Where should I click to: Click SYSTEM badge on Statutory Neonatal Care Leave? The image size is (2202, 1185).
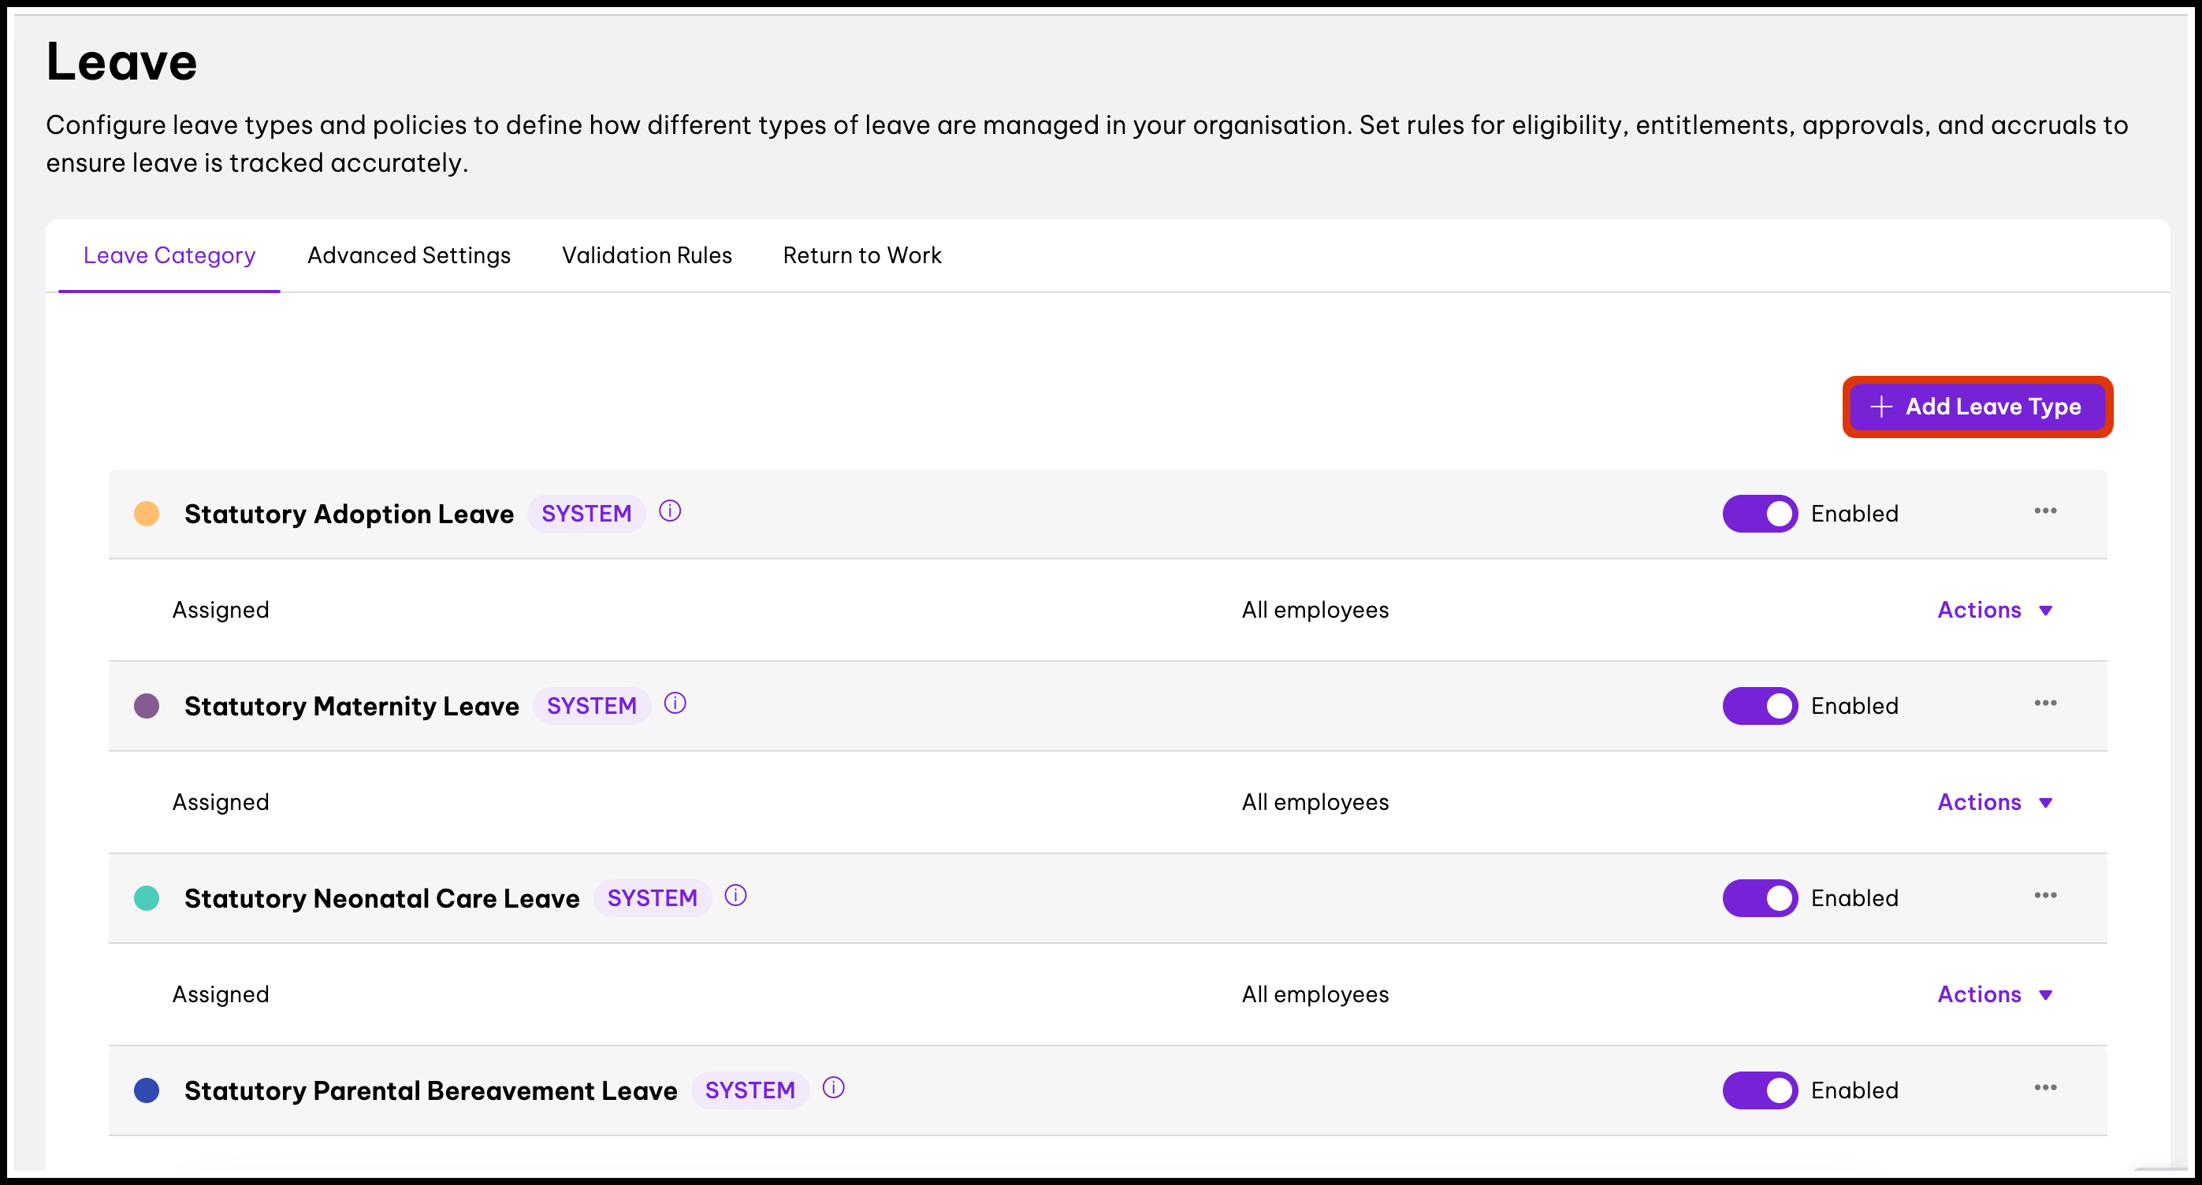(x=653, y=898)
